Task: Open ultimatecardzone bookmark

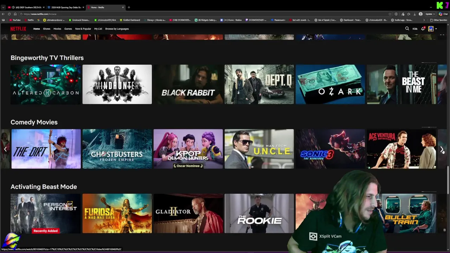Action: [54, 20]
